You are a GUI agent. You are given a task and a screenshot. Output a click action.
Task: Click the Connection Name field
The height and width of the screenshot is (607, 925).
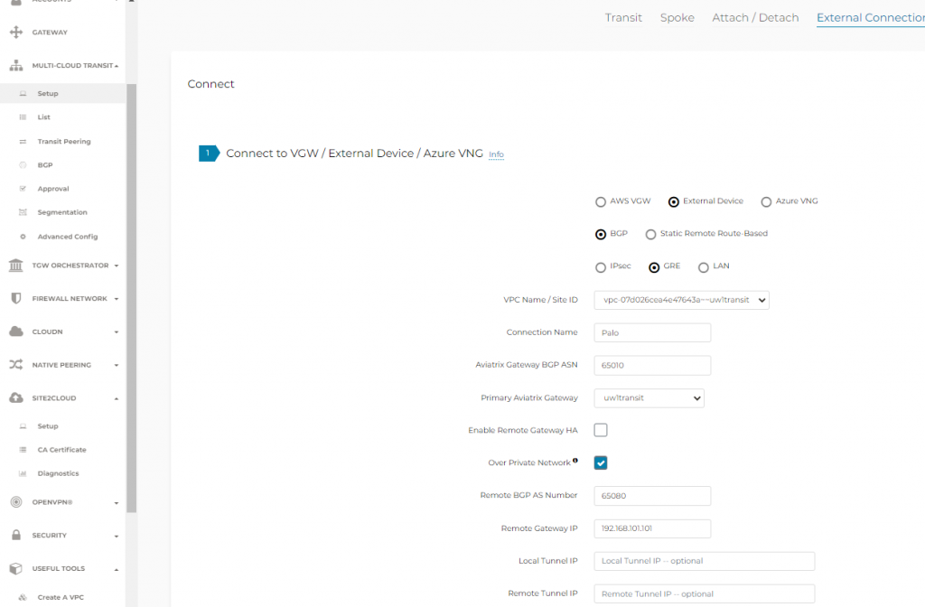click(x=652, y=332)
